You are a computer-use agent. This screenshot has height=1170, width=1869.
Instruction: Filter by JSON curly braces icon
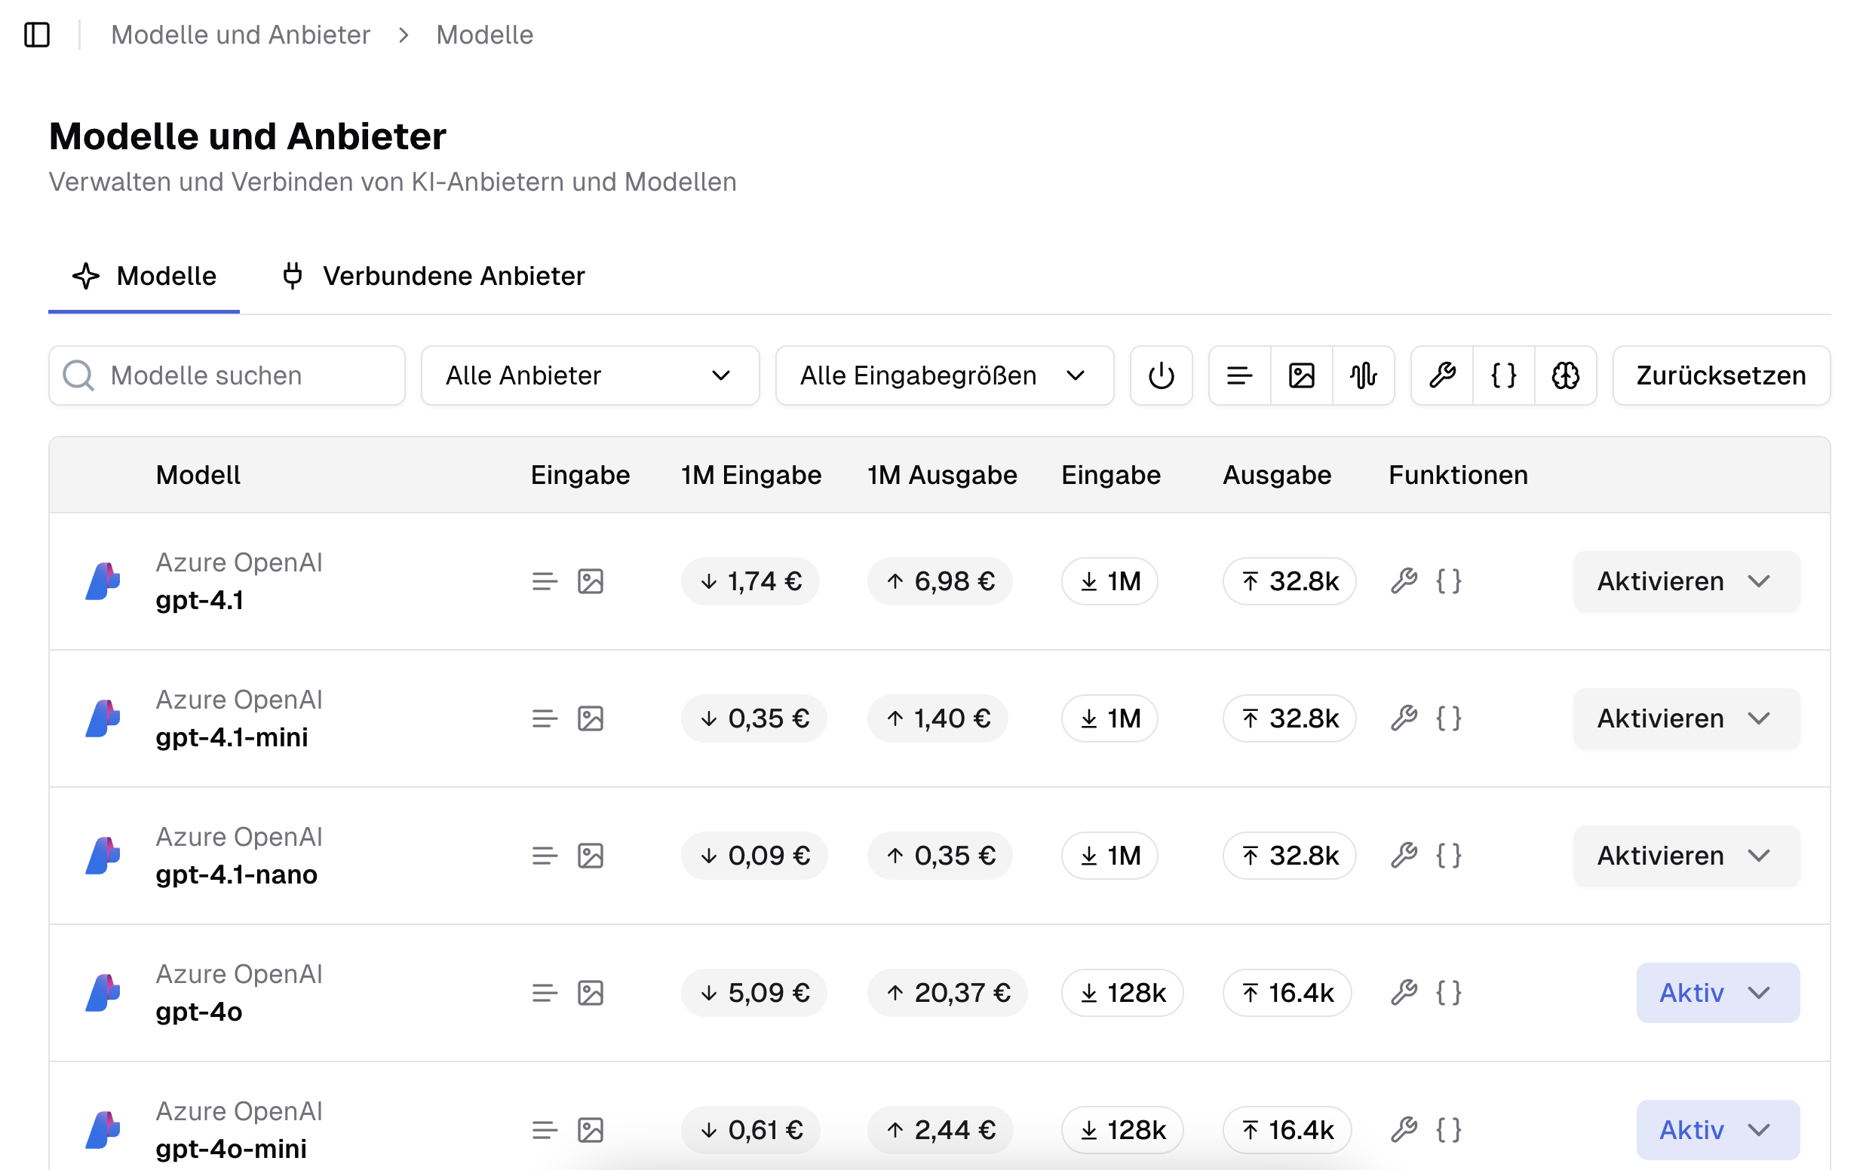1503,376
